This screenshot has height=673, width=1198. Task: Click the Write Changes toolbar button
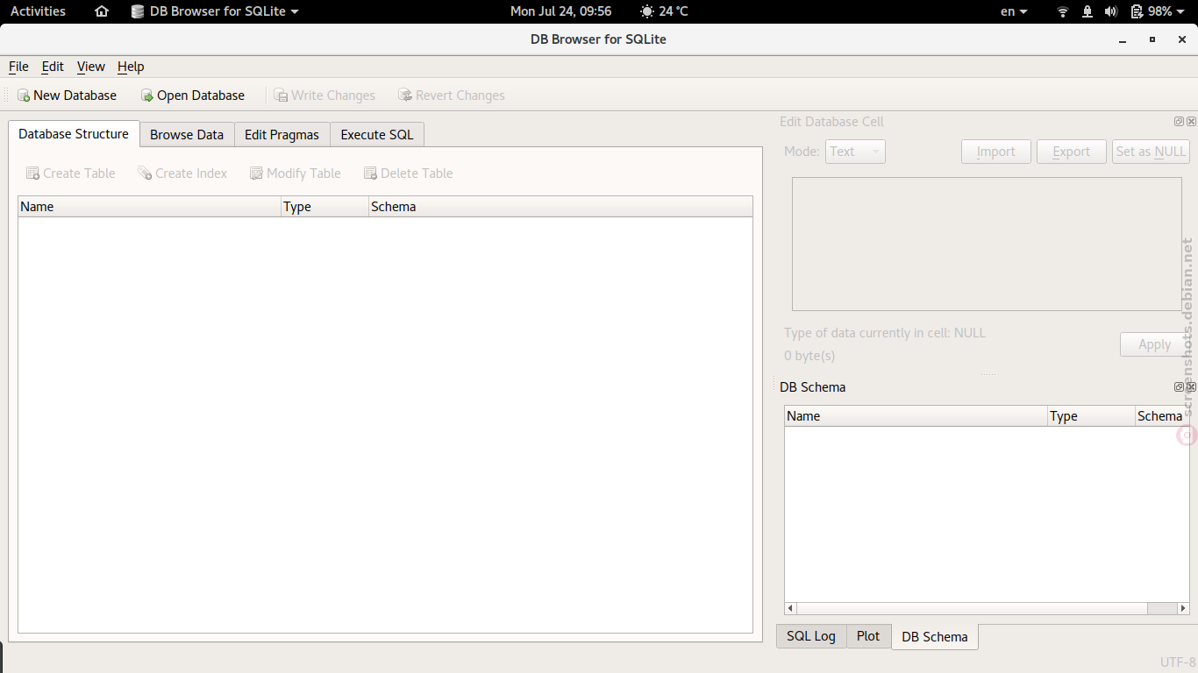(x=324, y=96)
